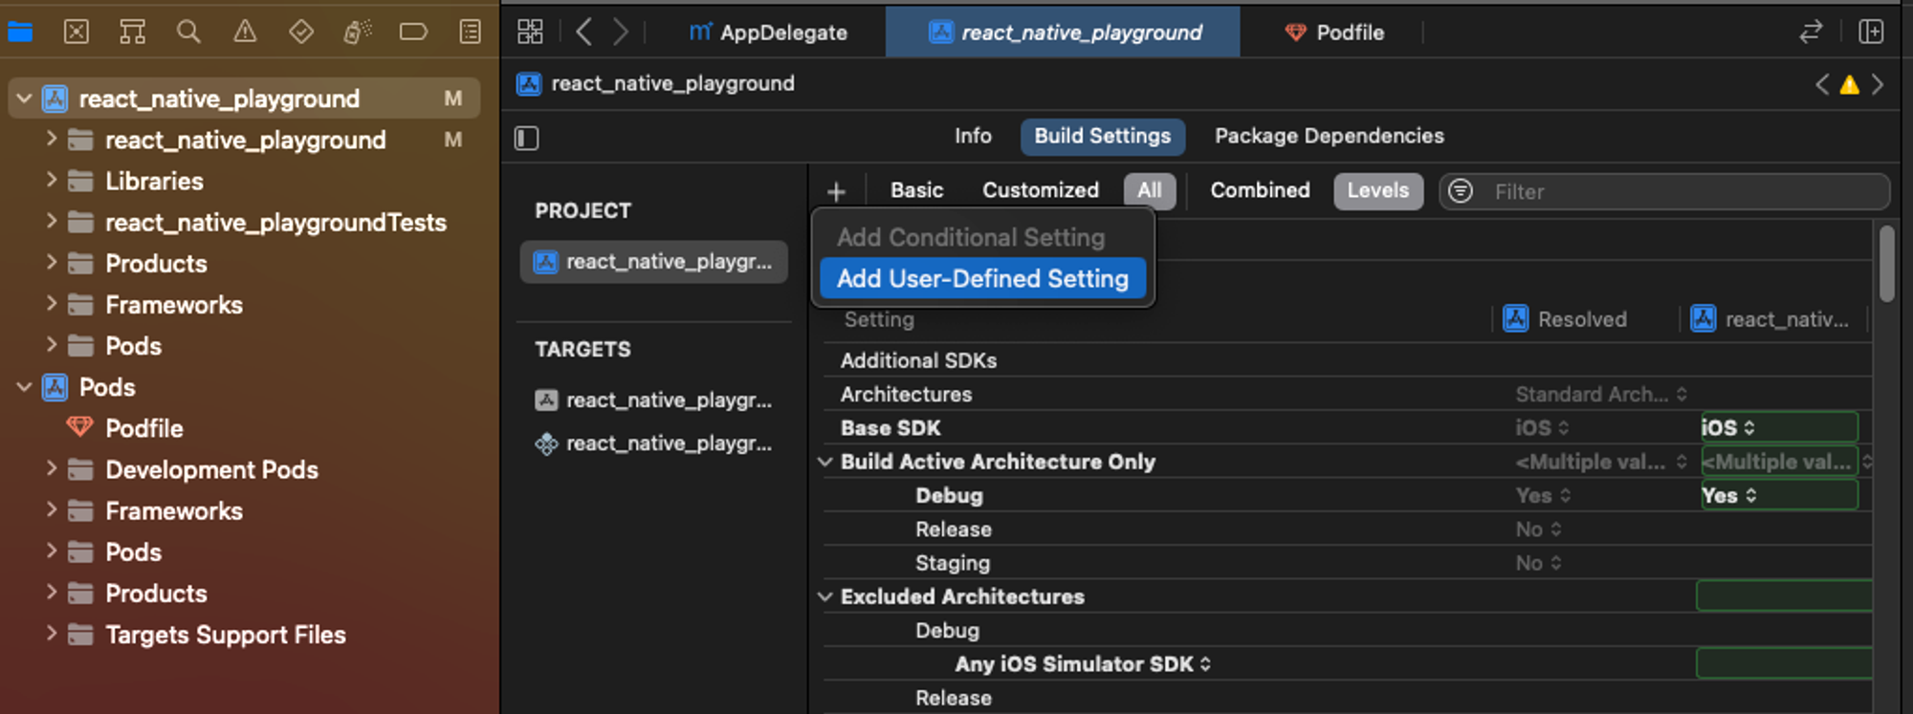Image resolution: width=1913 pixels, height=714 pixels.
Task: Switch to the AppDelegate tab
Action: coord(768,32)
